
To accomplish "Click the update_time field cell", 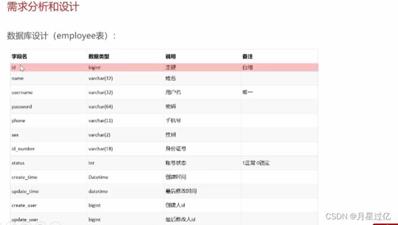I will [x=25, y=191].
